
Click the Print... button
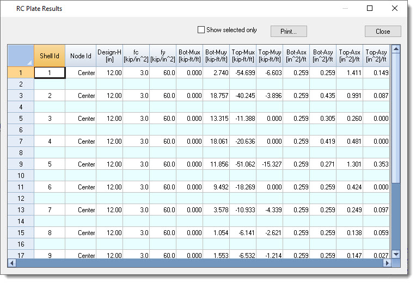[289, 31]
